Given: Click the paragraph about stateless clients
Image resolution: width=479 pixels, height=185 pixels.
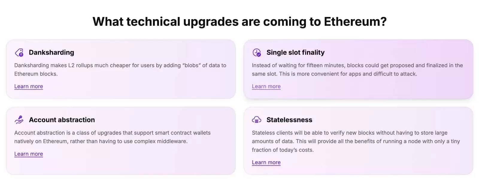Looking at the screenshot, I should [356, 141].
